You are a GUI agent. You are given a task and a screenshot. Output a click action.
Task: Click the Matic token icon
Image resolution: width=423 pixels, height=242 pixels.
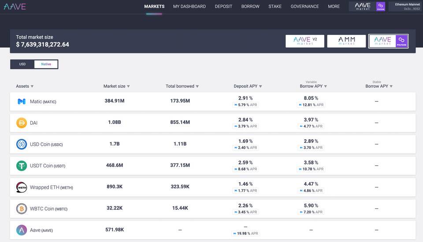coord(22,101)
